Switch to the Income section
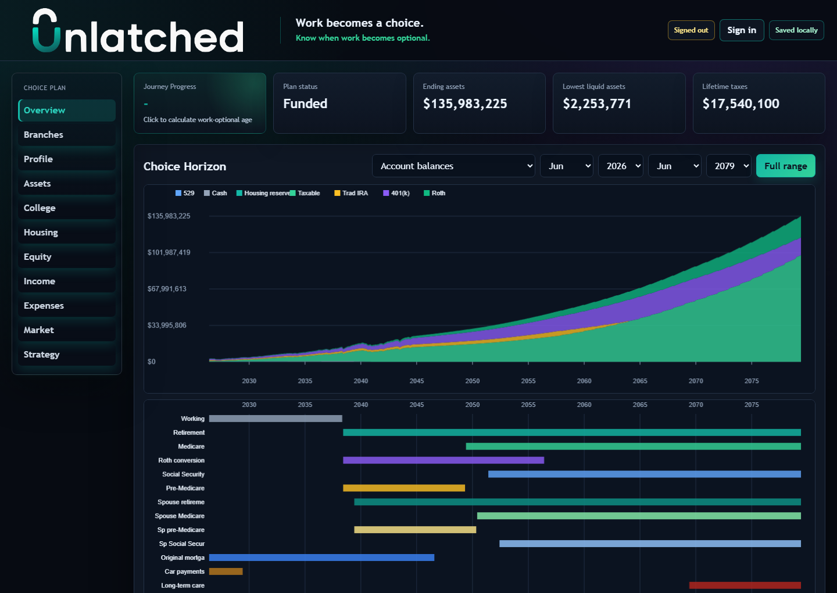 (x=67, y=281)
